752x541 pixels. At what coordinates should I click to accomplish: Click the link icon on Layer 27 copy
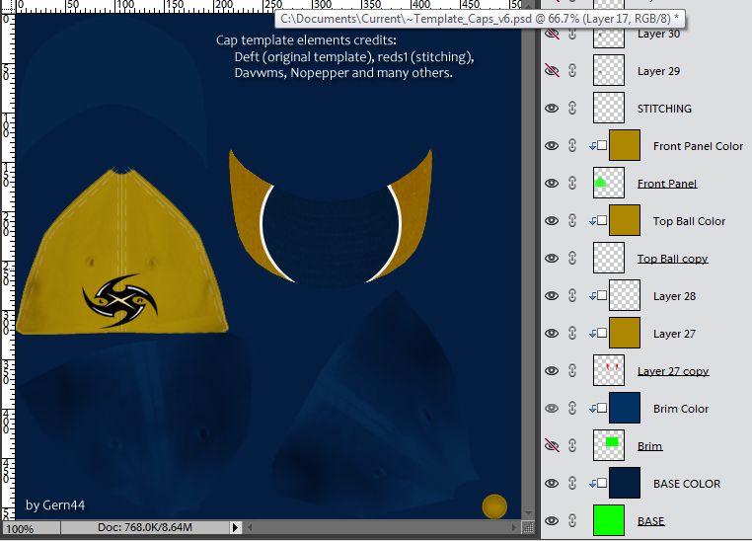coord(572,371)
